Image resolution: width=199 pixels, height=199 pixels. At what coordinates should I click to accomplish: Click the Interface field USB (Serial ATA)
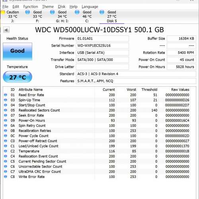click(x=102, y=53)
